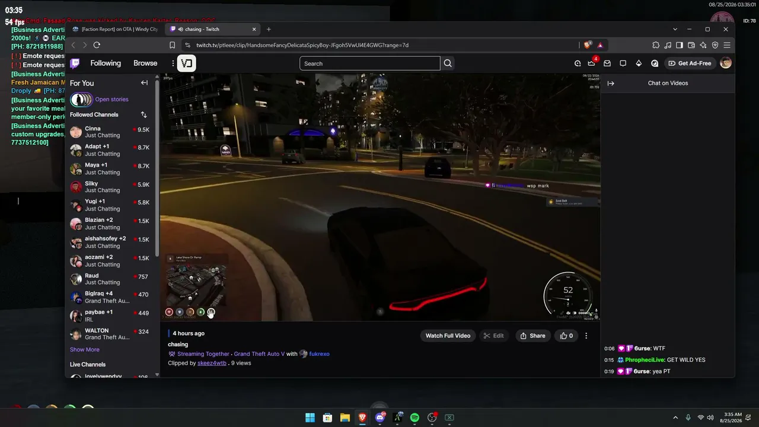Open Grand Theft Auto V category link
This screenshot has height=427, width=759.
[x=259, y=354]
